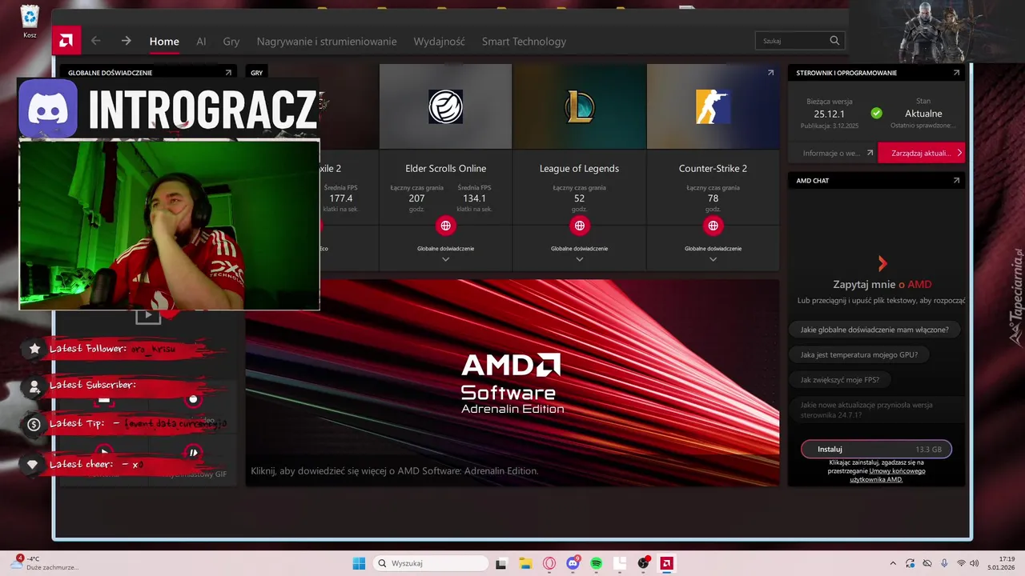Screen dimensions: 1025x576
Task: Click the League of Legends title text
Action: pos(579,169)
